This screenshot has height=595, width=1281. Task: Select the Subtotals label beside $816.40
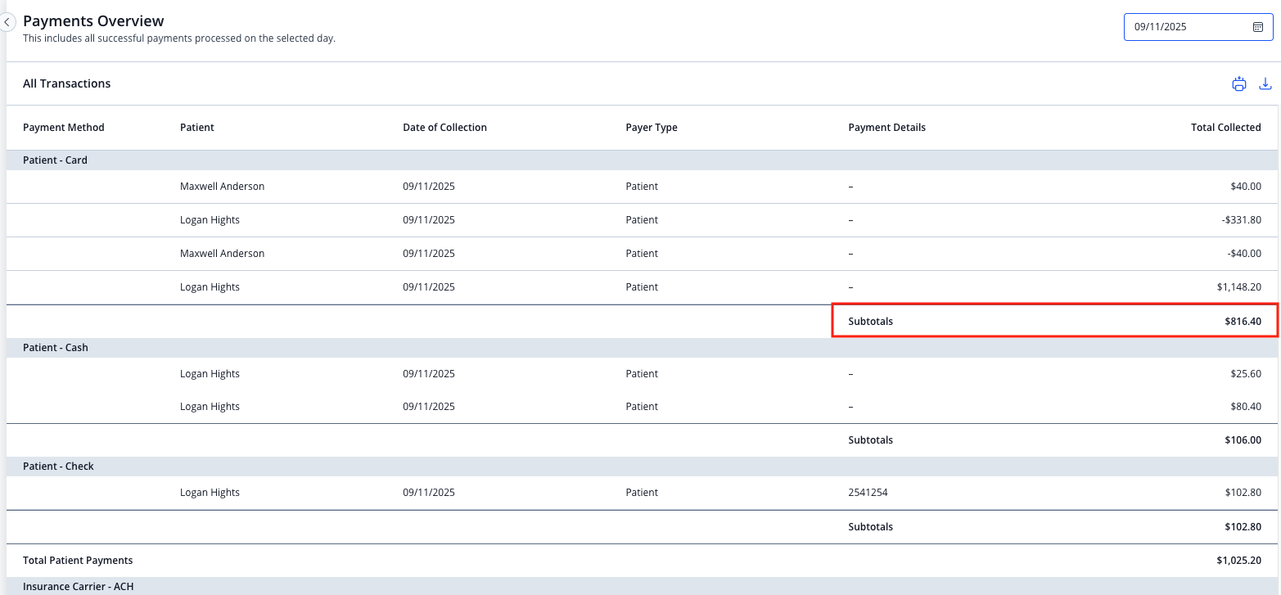click(x=871, y=322)
